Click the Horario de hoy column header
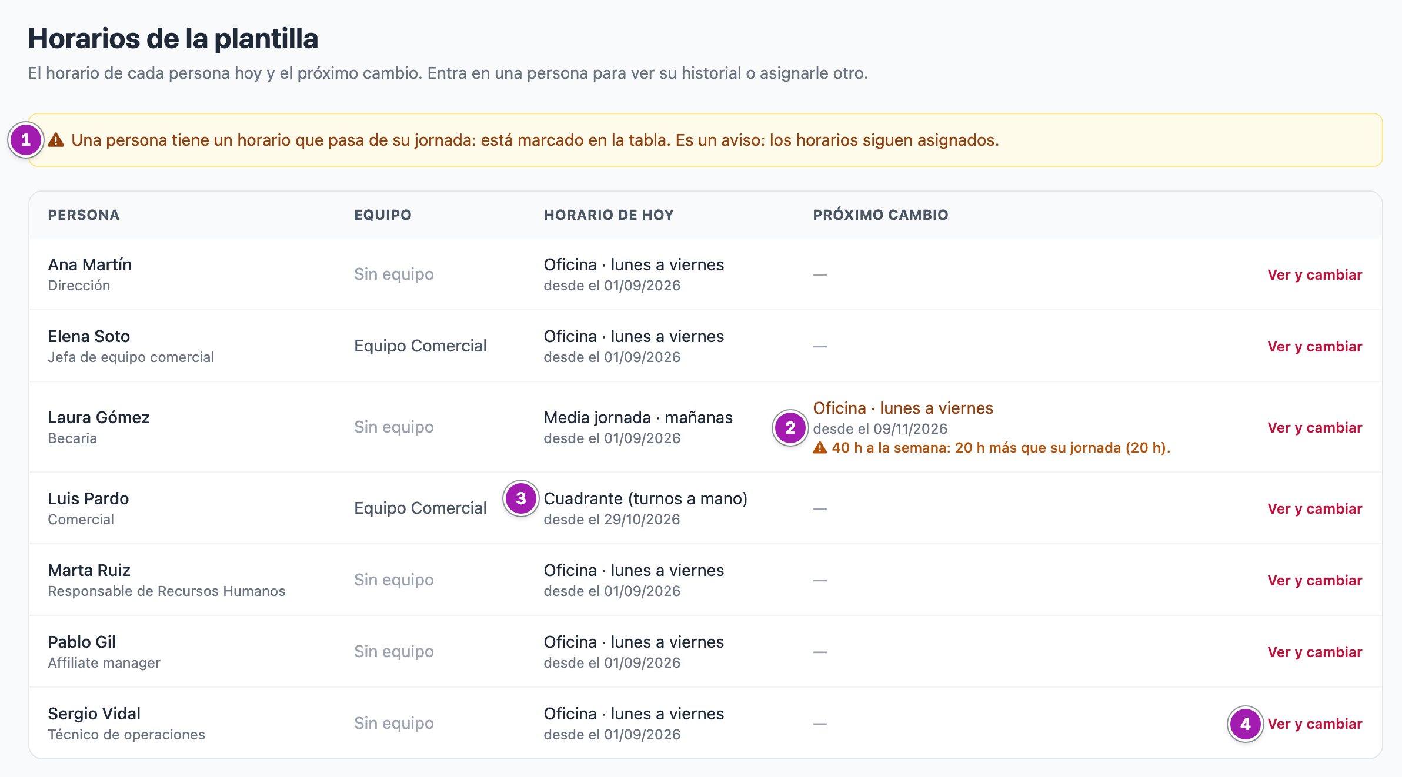Image resolution: width=1402 pixels, height=777 pixels. click(x=609, y=215)
